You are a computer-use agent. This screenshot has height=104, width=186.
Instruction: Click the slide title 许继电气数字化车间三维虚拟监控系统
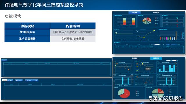click(44, 5)
